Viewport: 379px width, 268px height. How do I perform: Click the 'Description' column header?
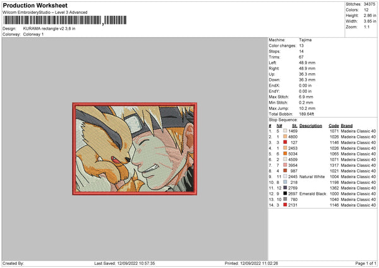[x=311, y=126]
